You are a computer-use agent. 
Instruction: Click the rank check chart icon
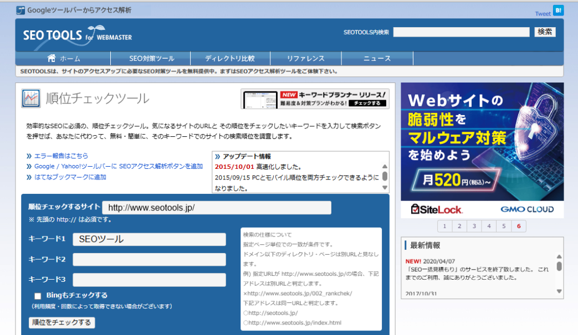pyautogui.click(x=31, y=98)
